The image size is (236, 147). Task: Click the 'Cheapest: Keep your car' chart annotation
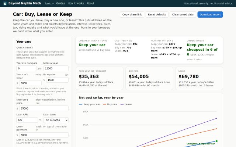(201, 144)
